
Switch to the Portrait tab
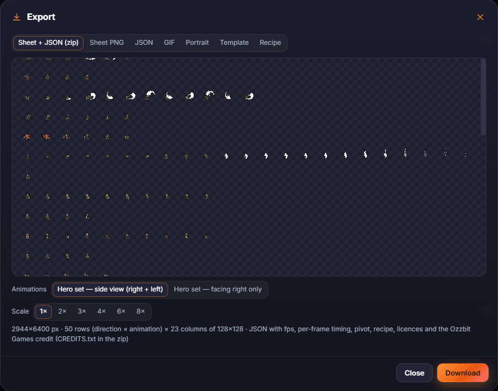pos(197,43)
